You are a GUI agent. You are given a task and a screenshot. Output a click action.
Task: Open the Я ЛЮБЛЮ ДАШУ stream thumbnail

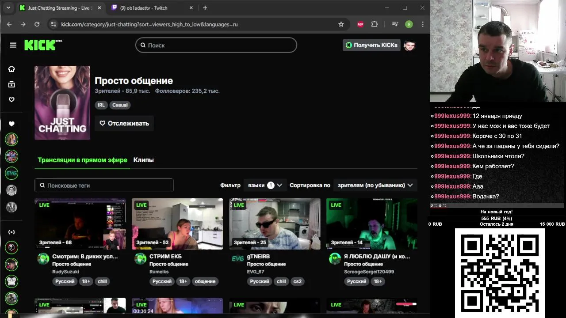click(372, 224)
